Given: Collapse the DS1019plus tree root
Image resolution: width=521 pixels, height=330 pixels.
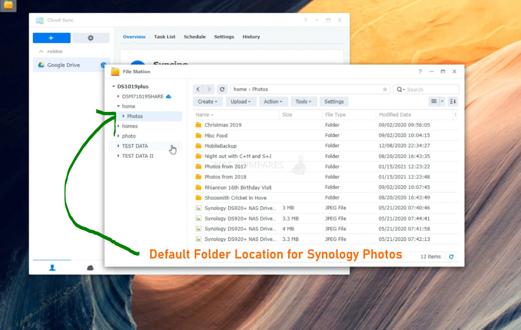Looking at the screenshot, I should coord(114,86).
